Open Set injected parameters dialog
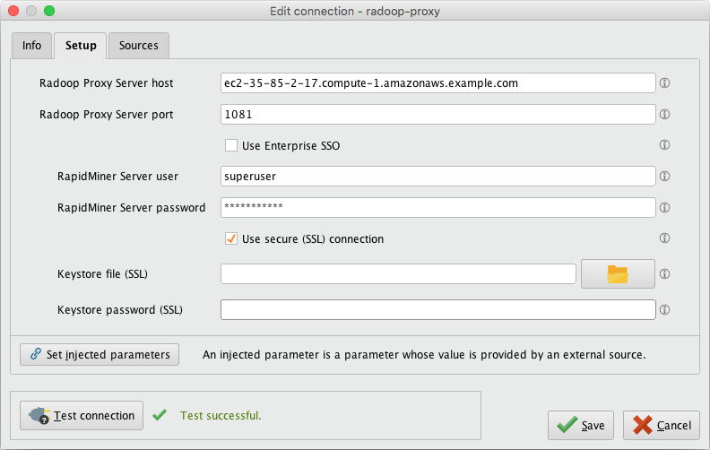Screen dimensions: 710x450 (100, 354)
